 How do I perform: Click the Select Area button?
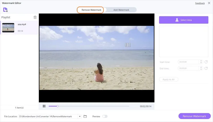(184, 20)
